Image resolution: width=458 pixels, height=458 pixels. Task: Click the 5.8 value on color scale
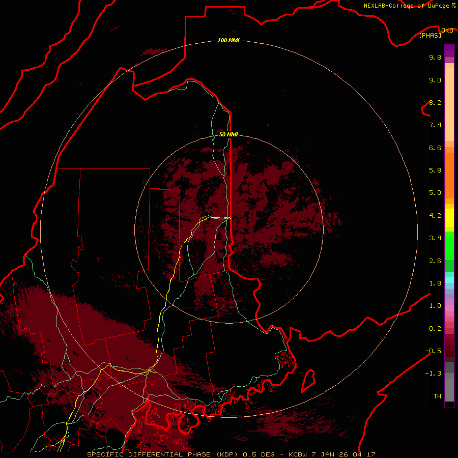point(435,170)
